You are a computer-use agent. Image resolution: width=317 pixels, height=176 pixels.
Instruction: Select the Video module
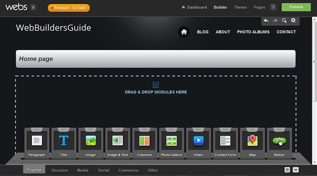[199, 143]
